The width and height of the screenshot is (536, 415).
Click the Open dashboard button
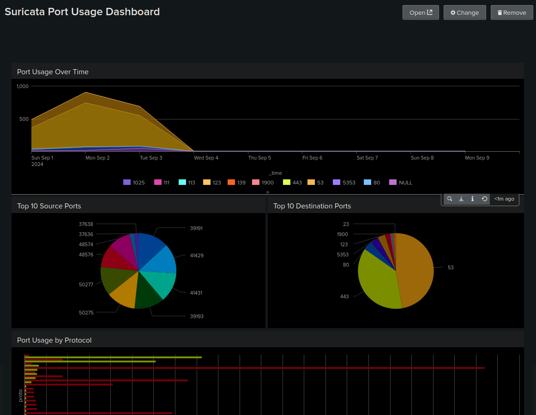(421, 12)
